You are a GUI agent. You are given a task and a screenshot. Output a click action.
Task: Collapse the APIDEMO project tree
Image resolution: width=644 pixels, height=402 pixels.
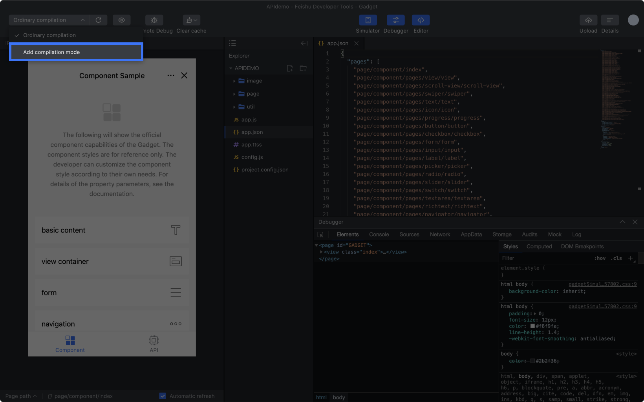pos(231,68)
